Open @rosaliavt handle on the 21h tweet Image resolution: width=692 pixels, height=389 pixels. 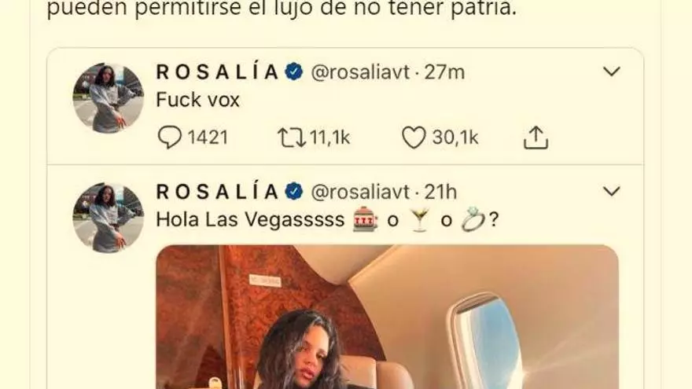(x=360, y=192)
